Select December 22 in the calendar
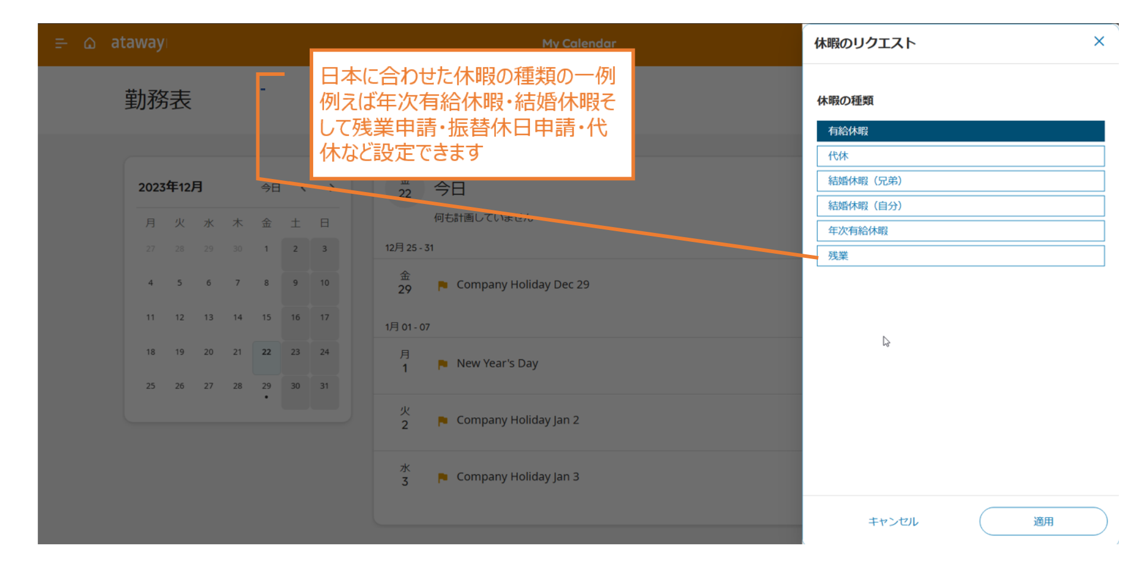The height and width of the screenshot is (578, 1123). click(x=266, y=352)
